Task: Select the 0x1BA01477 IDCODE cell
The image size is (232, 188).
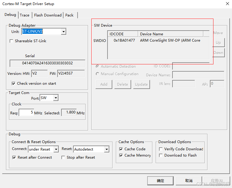Action: [124, 40]
